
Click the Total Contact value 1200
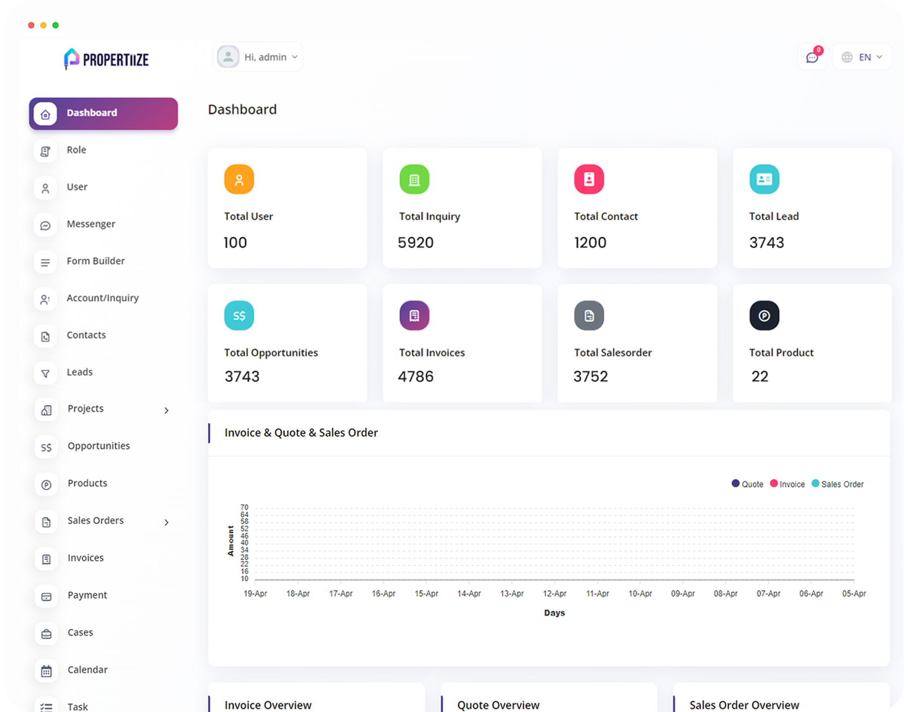coord(590,243)
